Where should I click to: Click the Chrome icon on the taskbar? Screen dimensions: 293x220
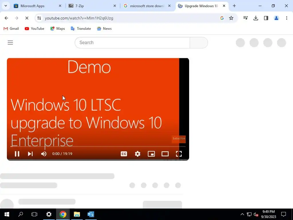point(63,214)
